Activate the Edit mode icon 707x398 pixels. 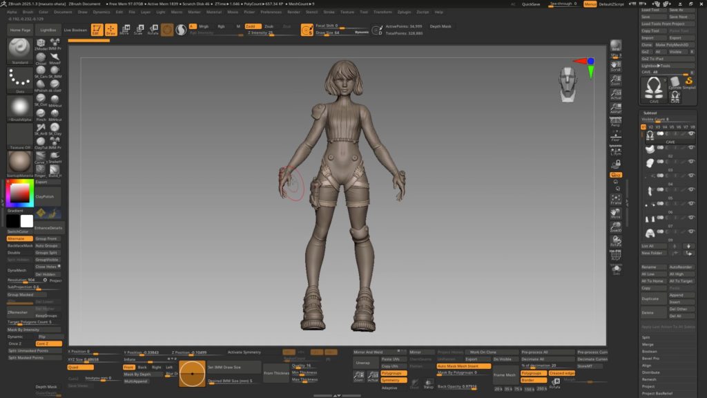tap(97, 30)
